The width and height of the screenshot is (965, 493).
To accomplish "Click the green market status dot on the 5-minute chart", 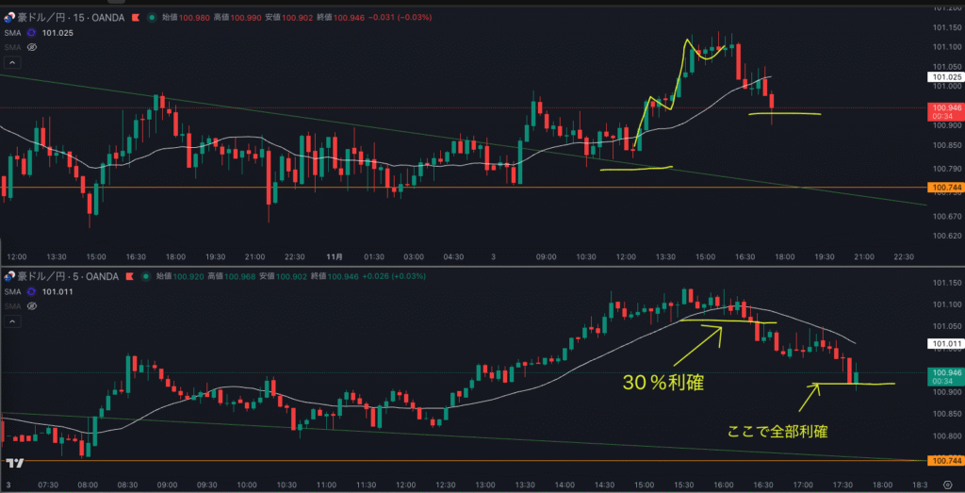I will point(146,276).
